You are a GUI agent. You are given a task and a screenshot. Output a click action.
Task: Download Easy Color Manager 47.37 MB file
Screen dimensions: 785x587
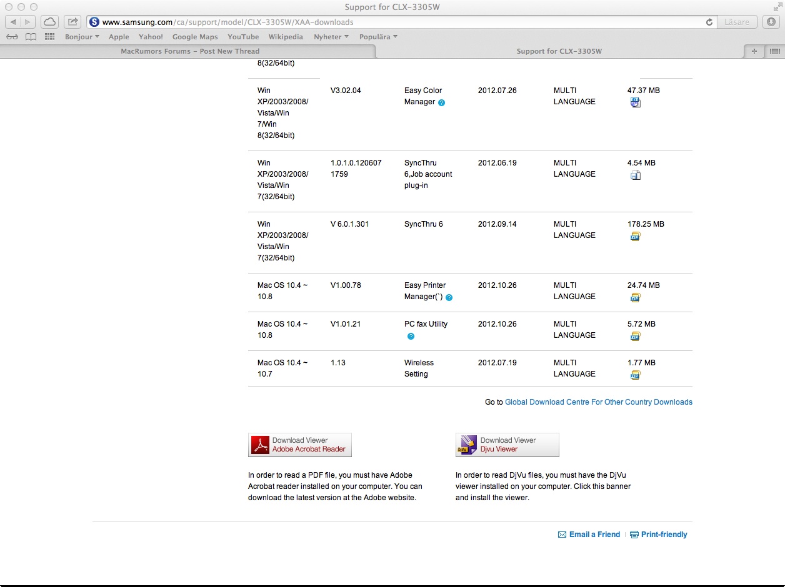(x=635, y=102)
